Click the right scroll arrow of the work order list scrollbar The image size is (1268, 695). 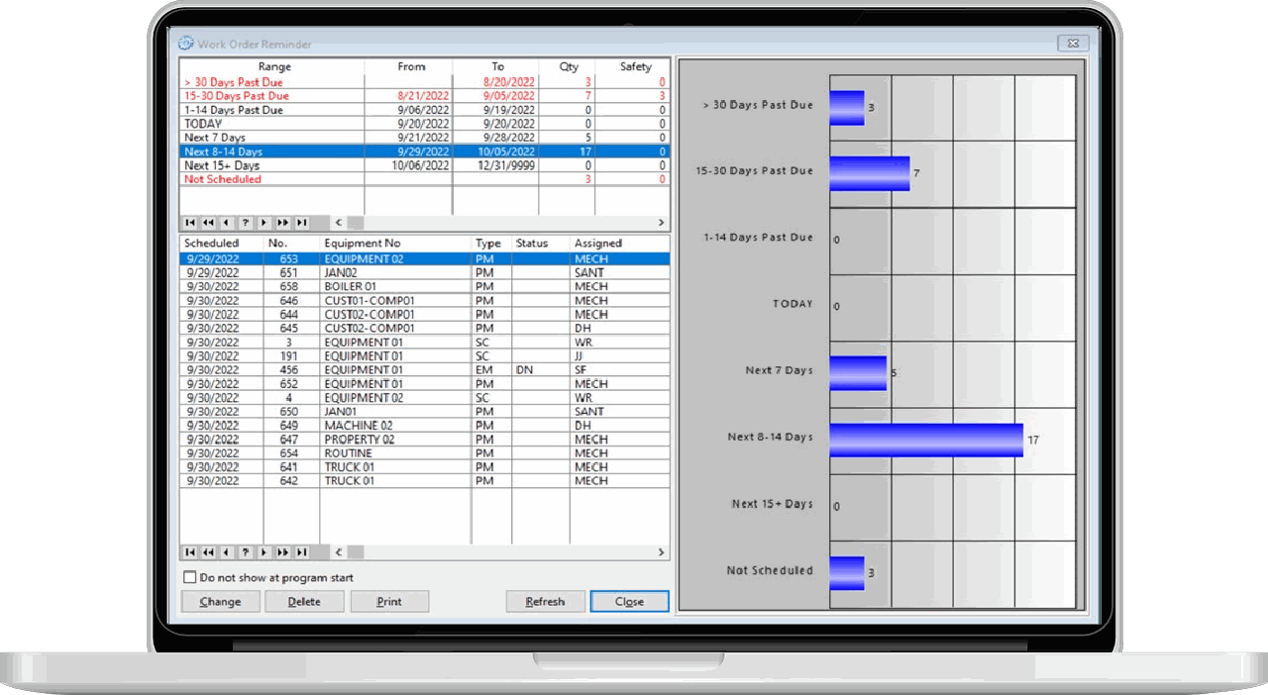coord(661,553)
